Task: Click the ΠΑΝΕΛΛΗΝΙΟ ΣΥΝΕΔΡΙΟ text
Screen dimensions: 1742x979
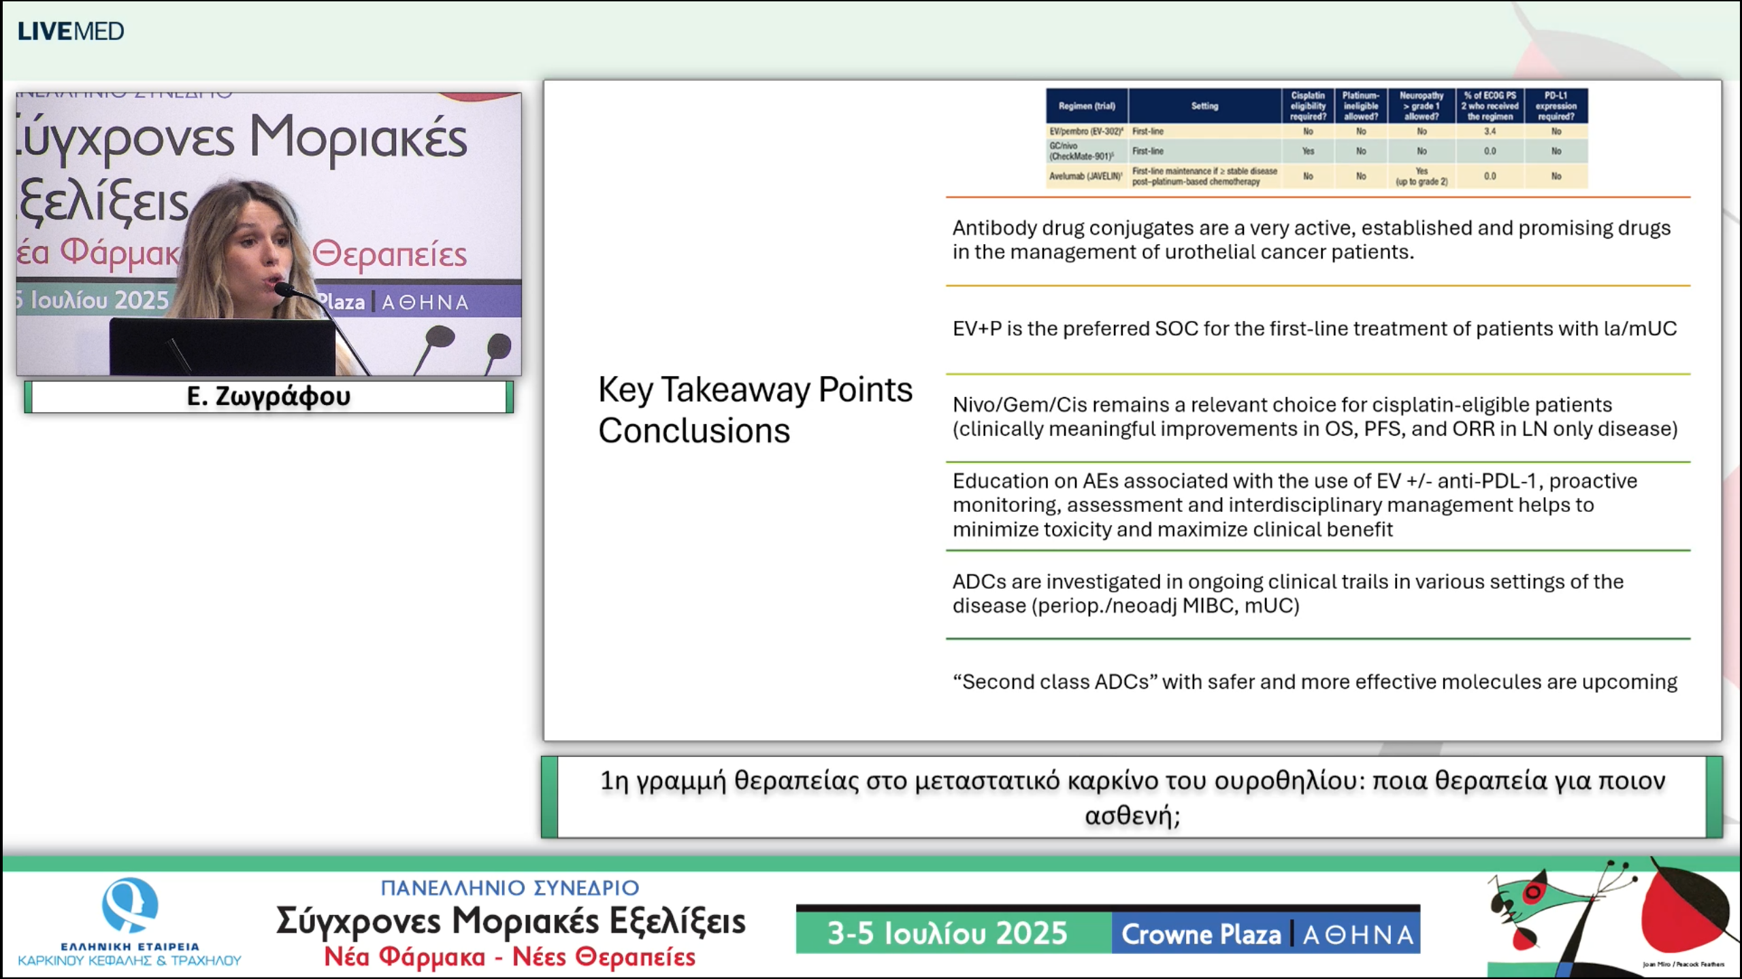Action: [x=510, y=888]
